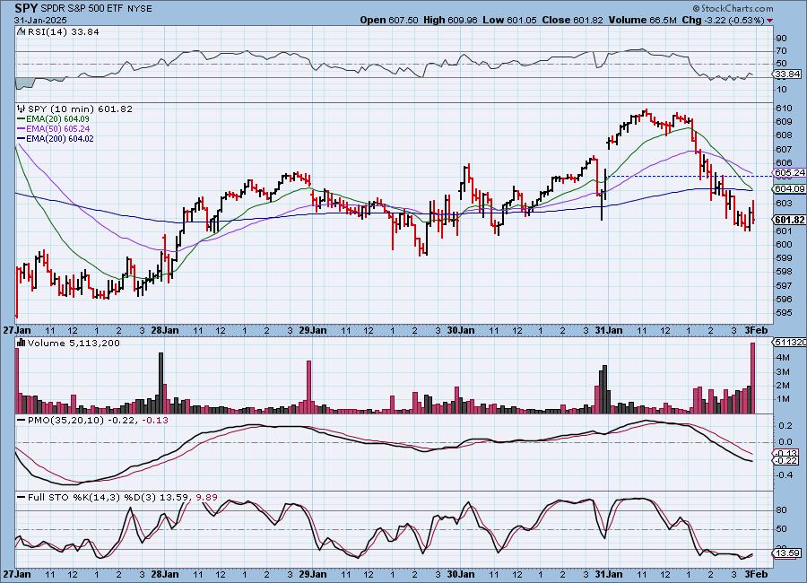Click the 1M volume axis label
This screenshot has width=807, height=583.
(x=783, y=398)
